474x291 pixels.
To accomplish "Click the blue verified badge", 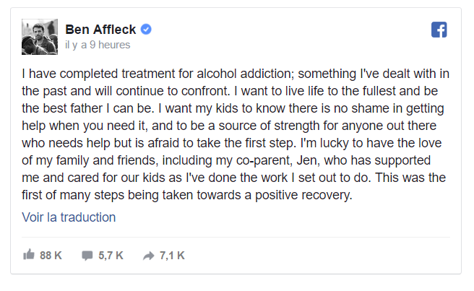I will [x=146, y=30].
